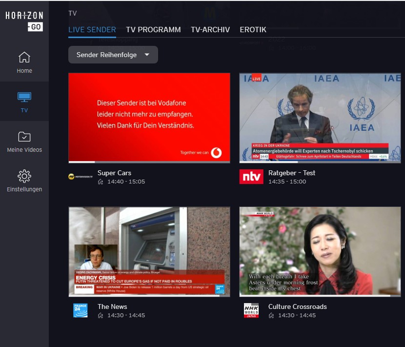
Task: Open Einstellungen gear icon
Action: [24, 176]
